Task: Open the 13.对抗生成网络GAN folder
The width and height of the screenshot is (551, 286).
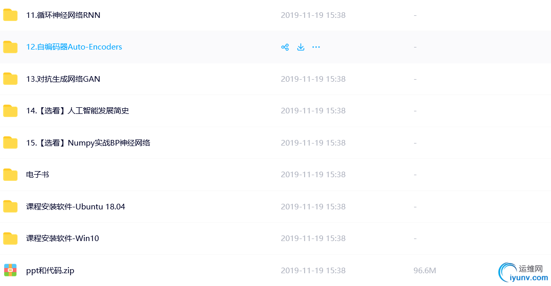Action: (63, 79)
